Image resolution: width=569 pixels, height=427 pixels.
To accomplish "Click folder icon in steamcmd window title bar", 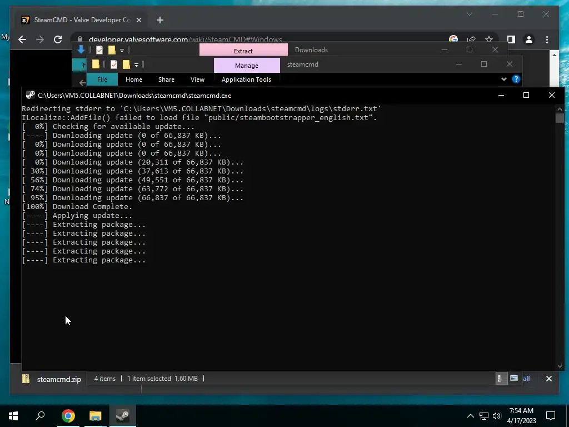I will tap(96, 64).
